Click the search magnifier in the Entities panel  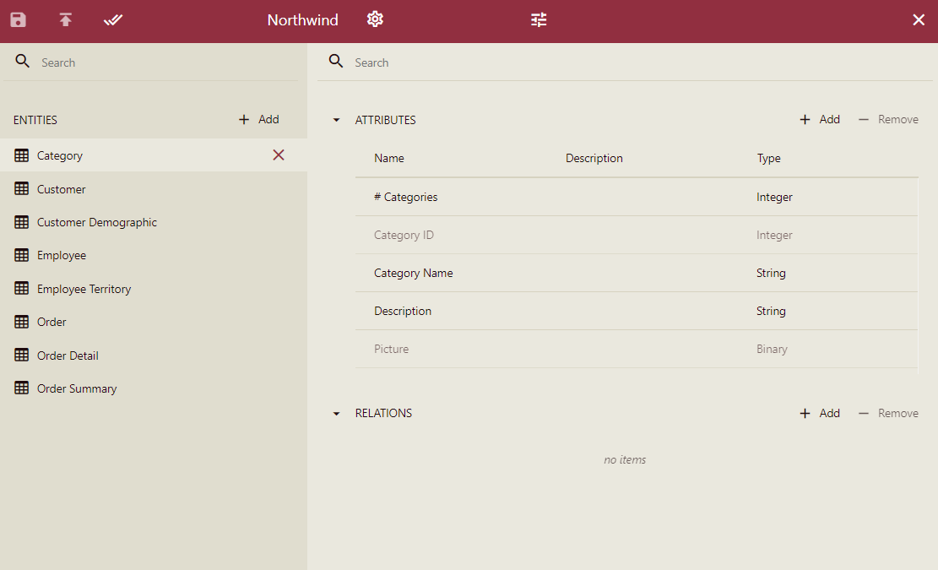(22, 61)
